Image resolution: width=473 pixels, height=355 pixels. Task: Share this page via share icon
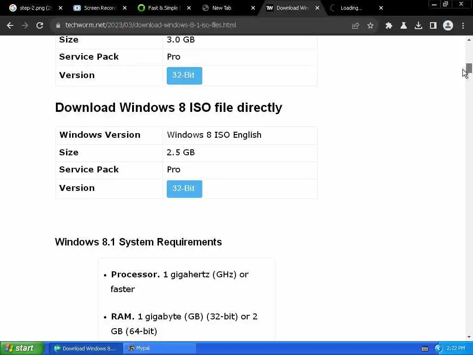click(355, 26)
